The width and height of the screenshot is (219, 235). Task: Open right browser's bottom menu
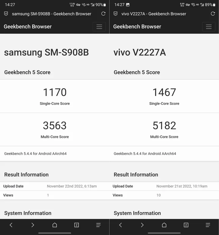[208, 225]
